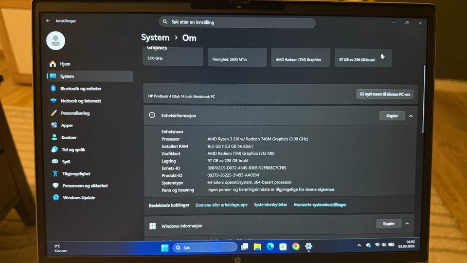Click System in the breadcrumb
This screenshot has height=263, width=467.
coord(155,38)
